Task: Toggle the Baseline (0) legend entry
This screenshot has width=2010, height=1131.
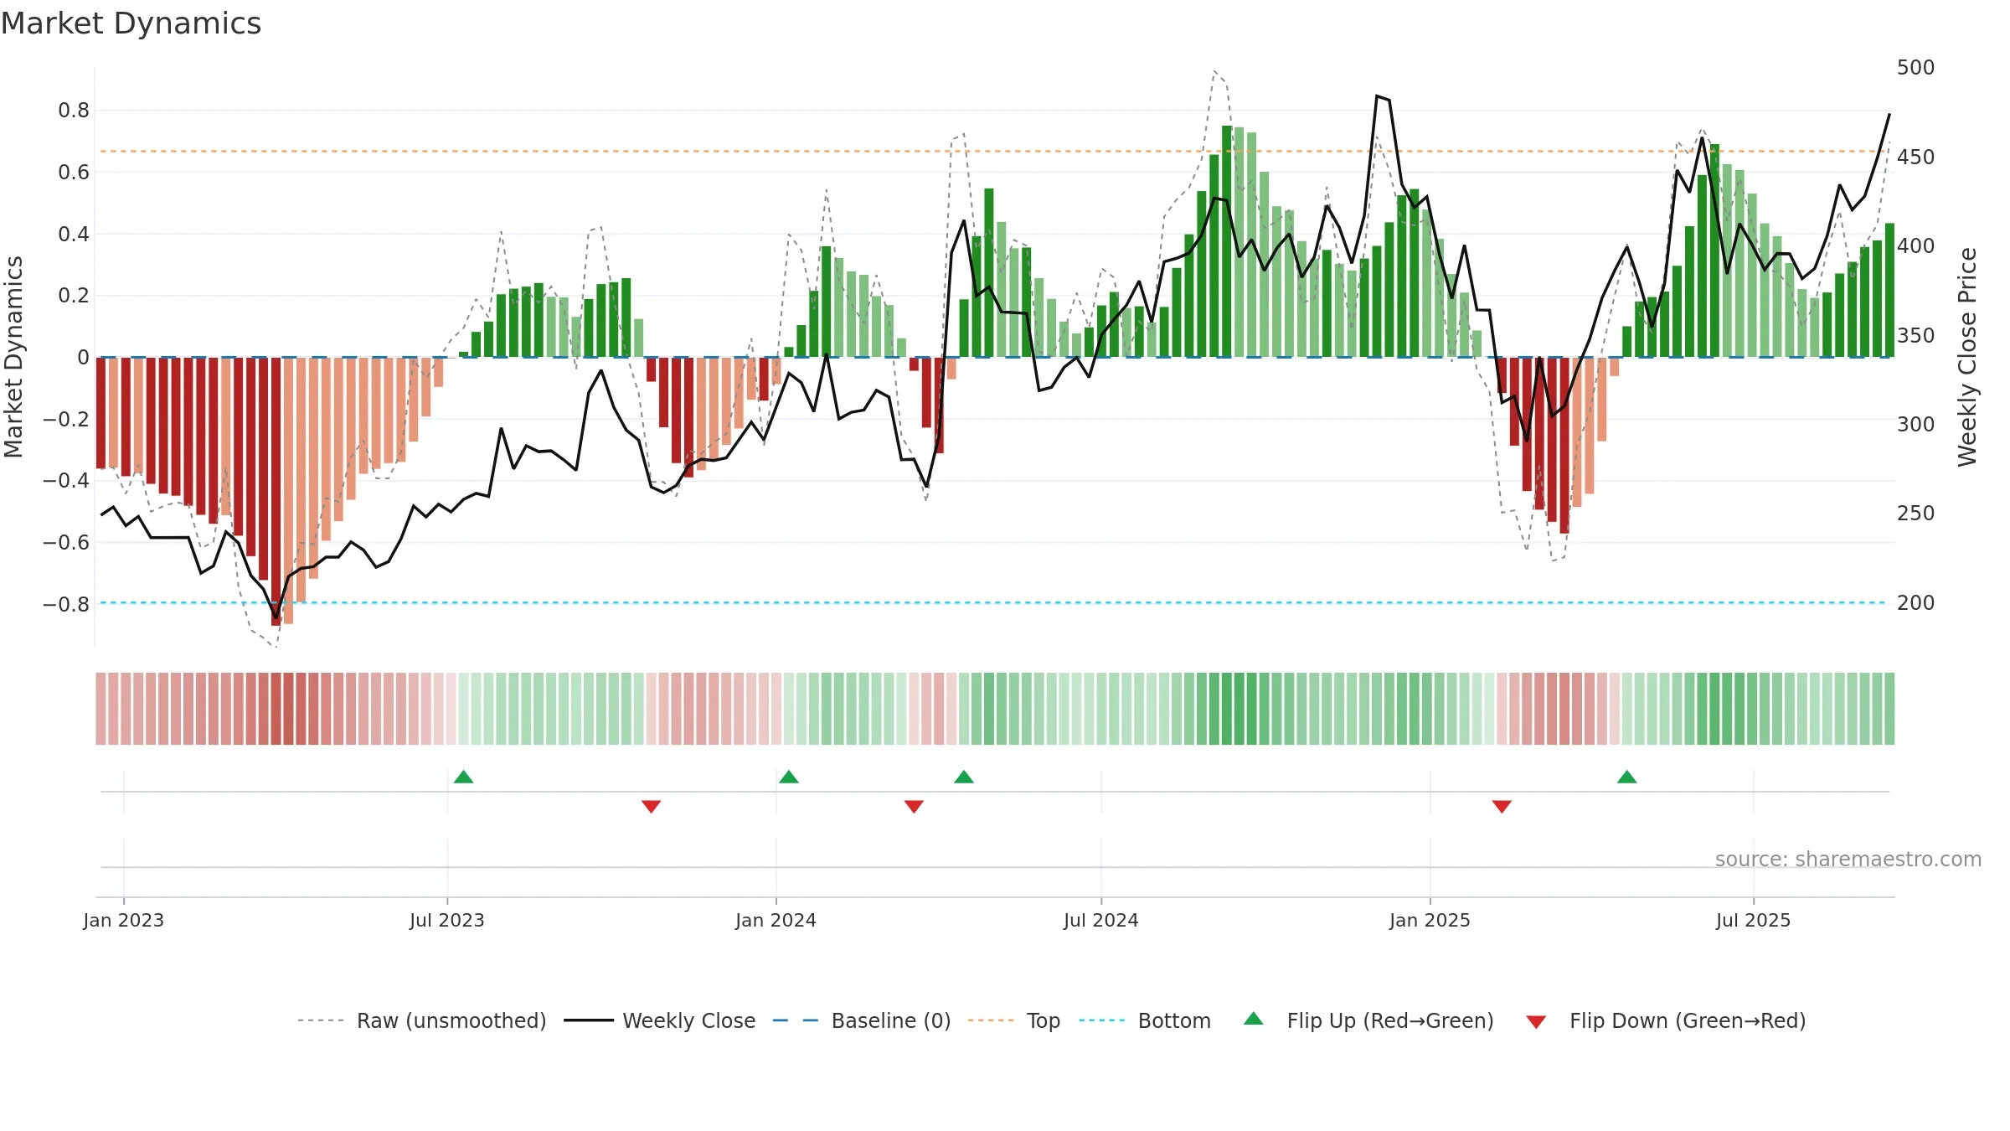Action: [862, 1020]
